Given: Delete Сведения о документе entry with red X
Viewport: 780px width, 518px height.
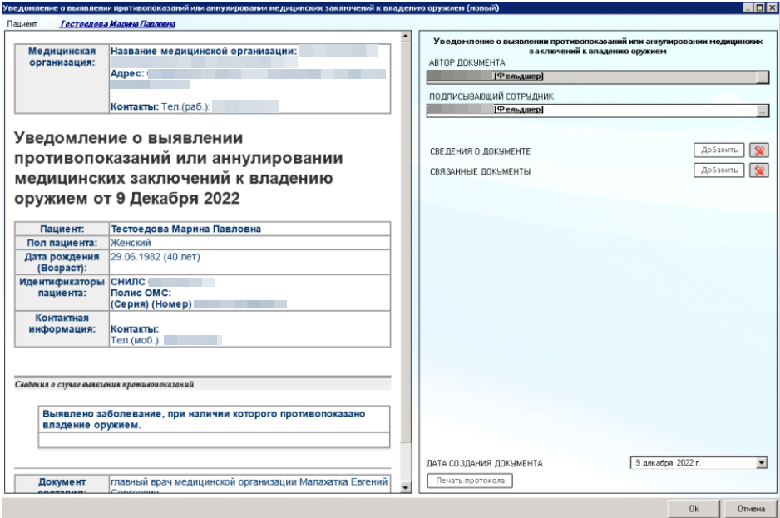Looking at the screenshot, I should pos(759,150).
